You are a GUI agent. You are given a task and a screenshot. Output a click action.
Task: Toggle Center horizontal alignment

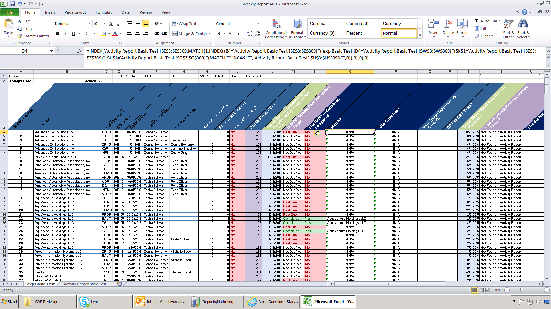tap(138, 34)
